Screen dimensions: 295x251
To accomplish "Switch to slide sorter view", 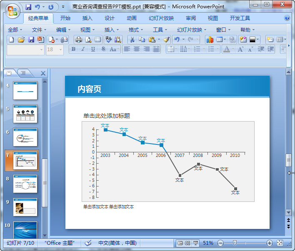I will click(x=187, y=243).
